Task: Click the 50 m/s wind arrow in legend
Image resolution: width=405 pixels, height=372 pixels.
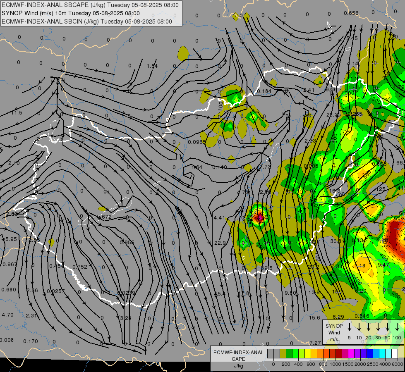Action: pos(388,327)
